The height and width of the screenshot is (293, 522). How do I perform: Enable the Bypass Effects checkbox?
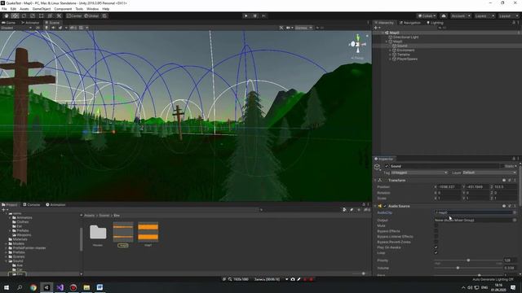tap(436, 231)
